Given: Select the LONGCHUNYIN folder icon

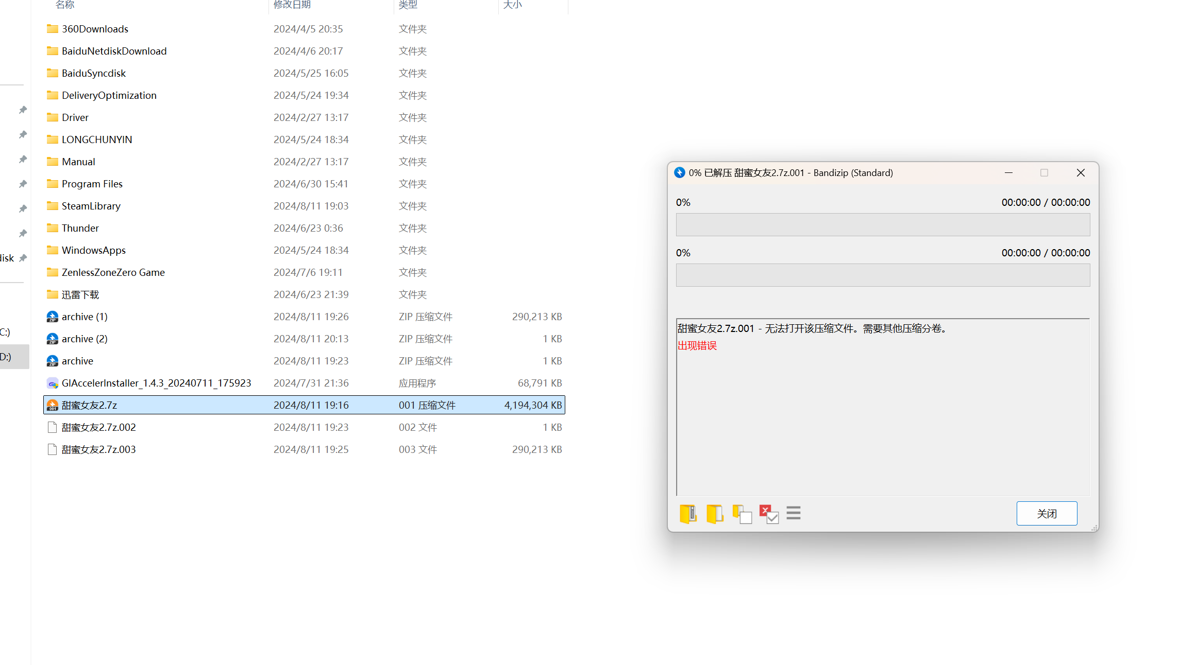Looking at the screenshot, I should coord(52,139).
